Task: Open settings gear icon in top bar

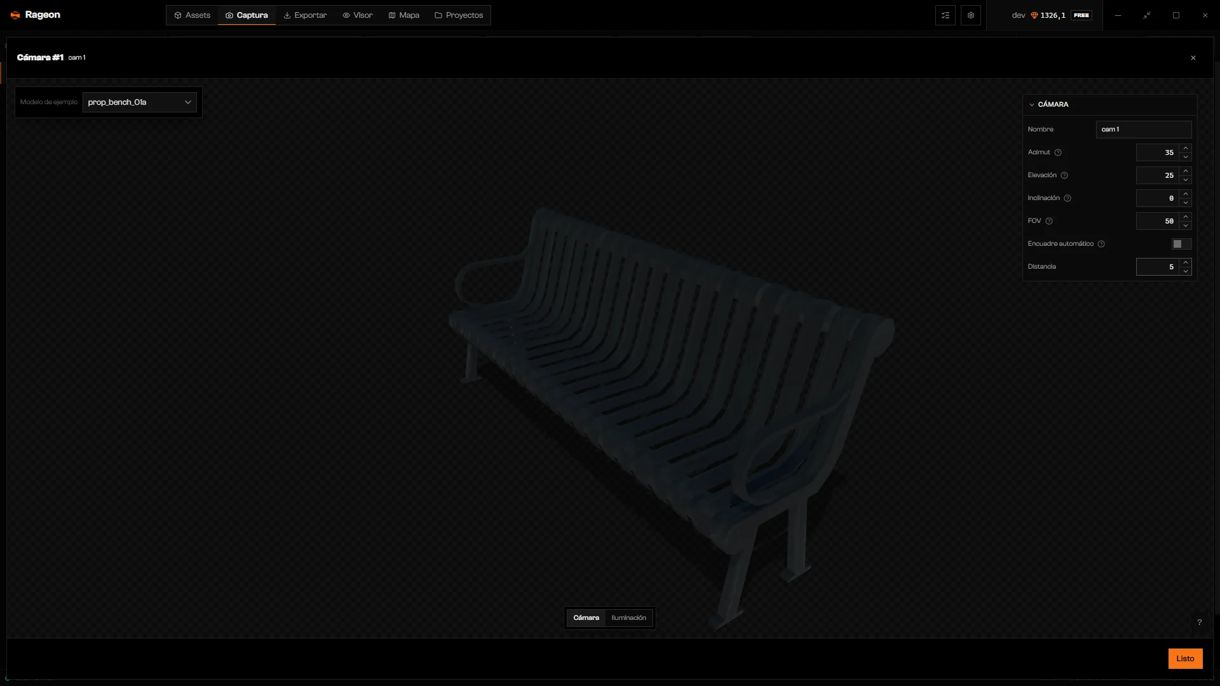Action: [x=971, y=15]
